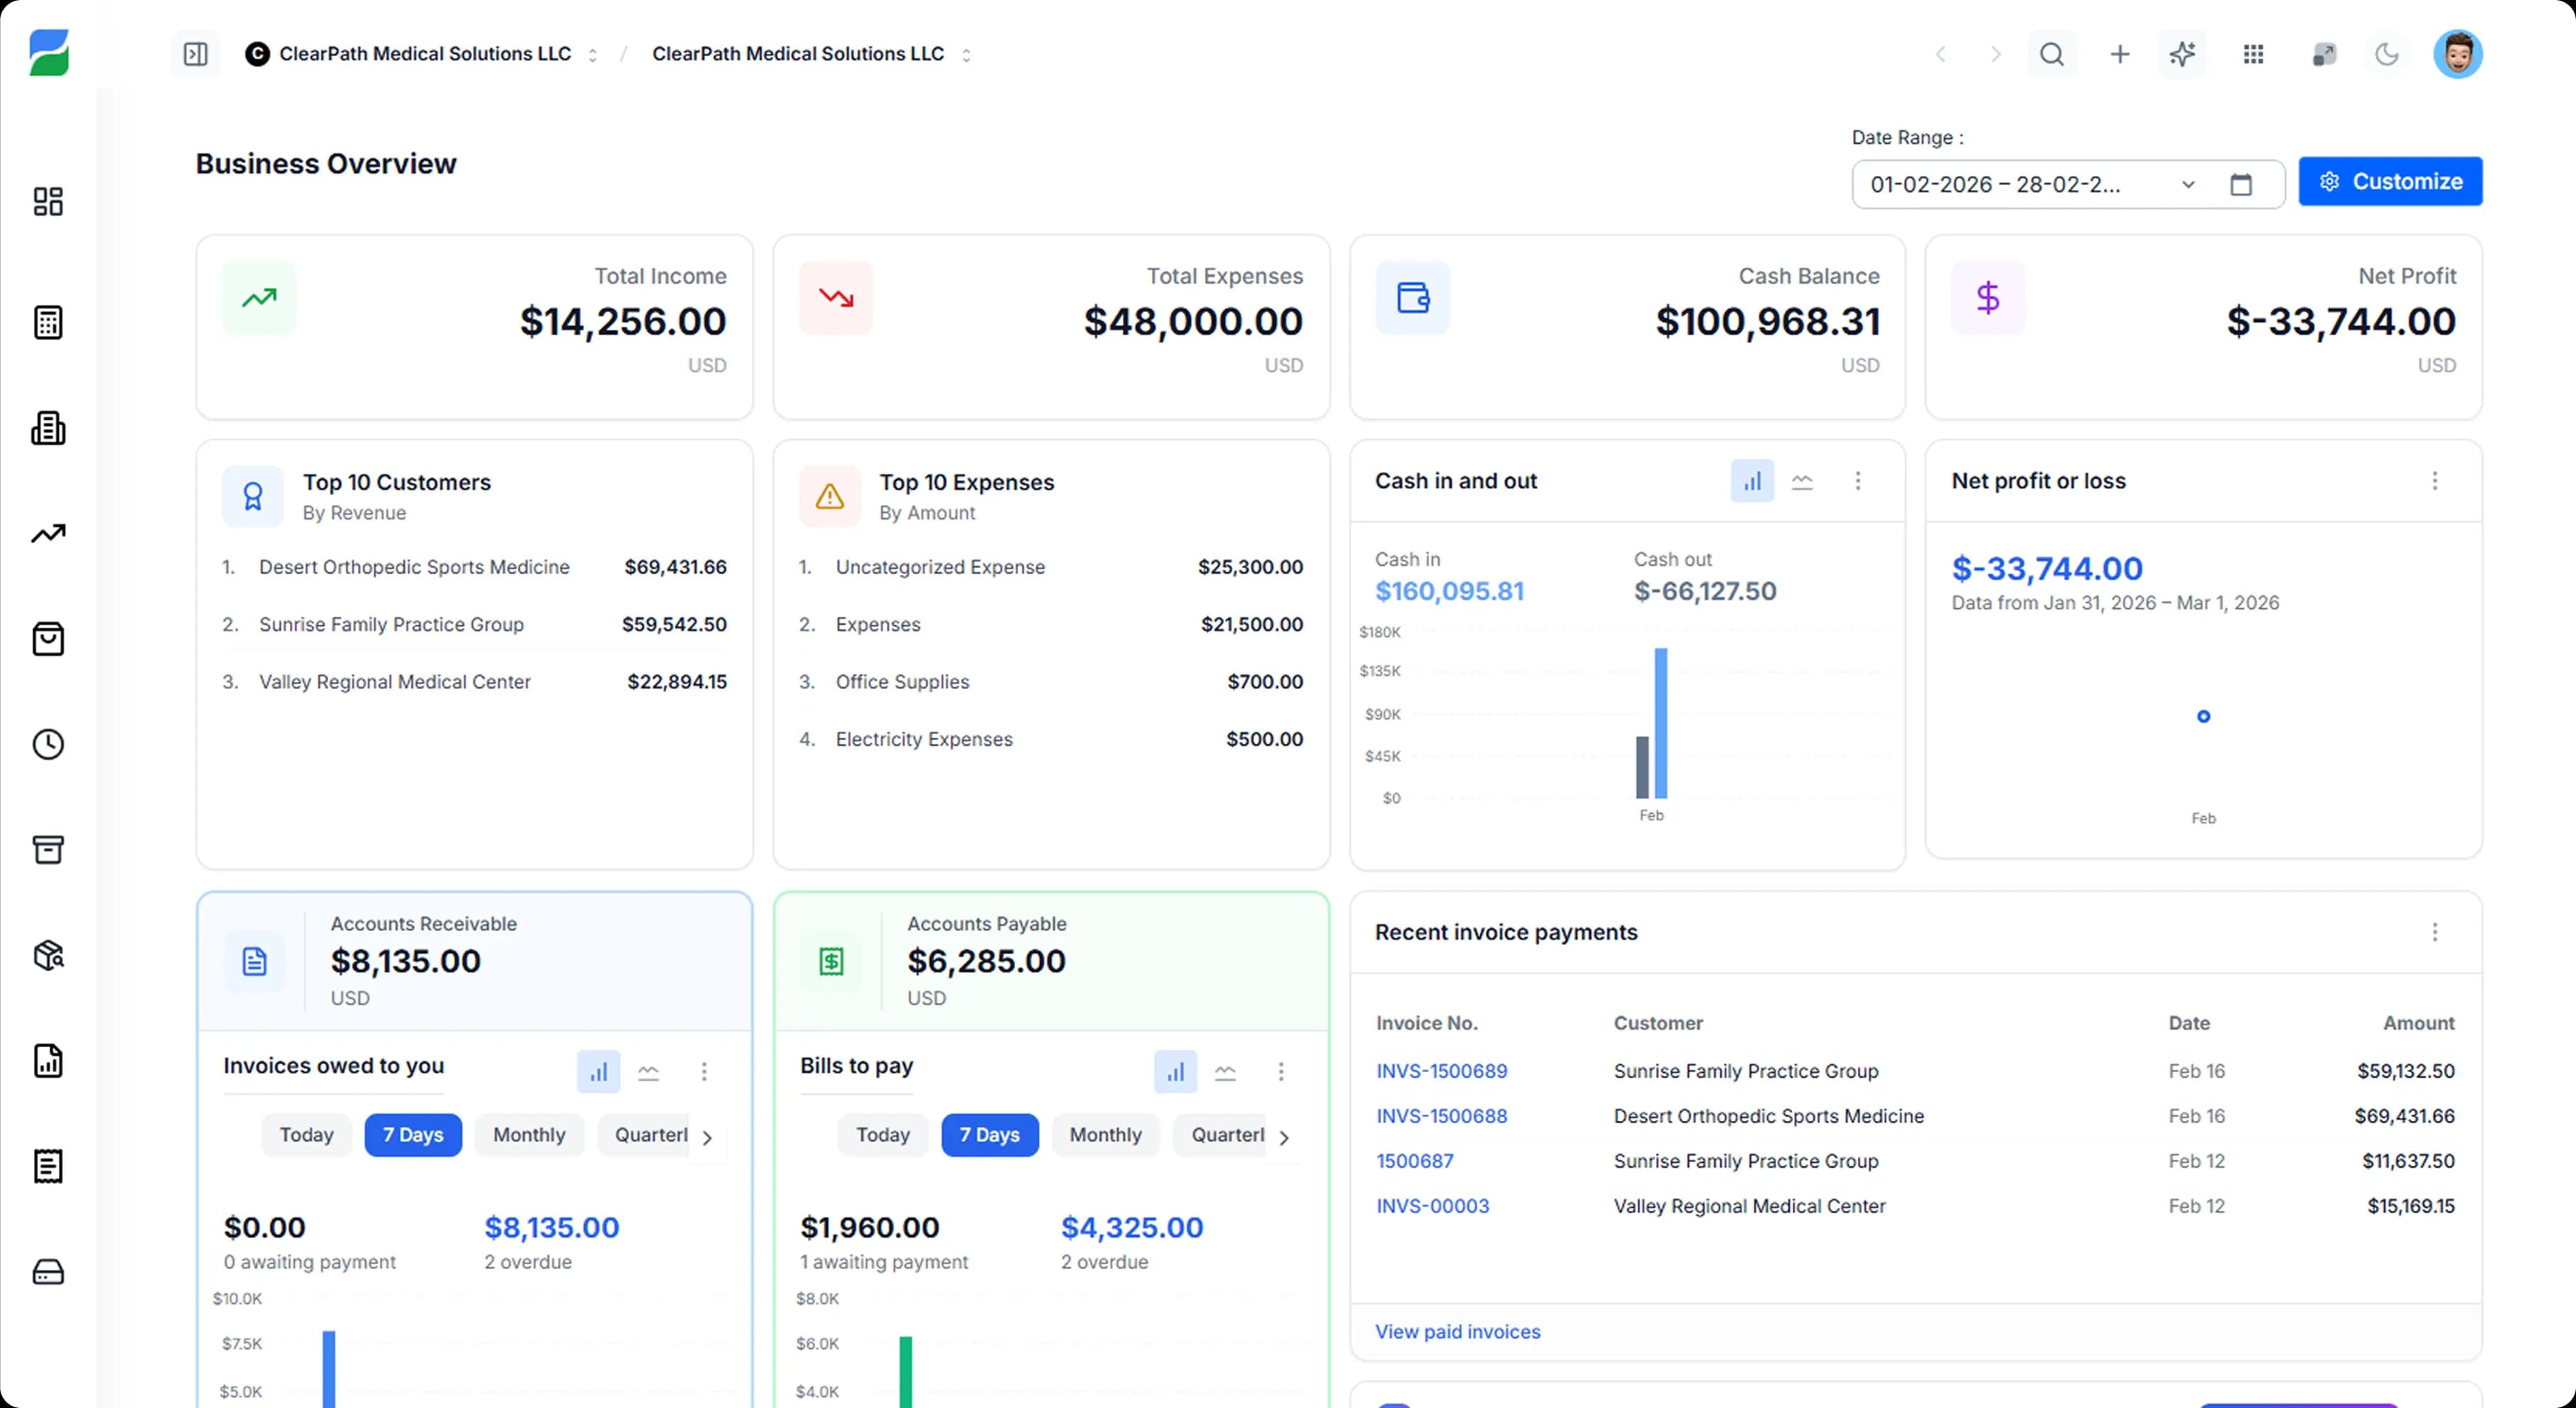Open View paid invoices link
2576x1408 pixels.
point(1457,1331)
